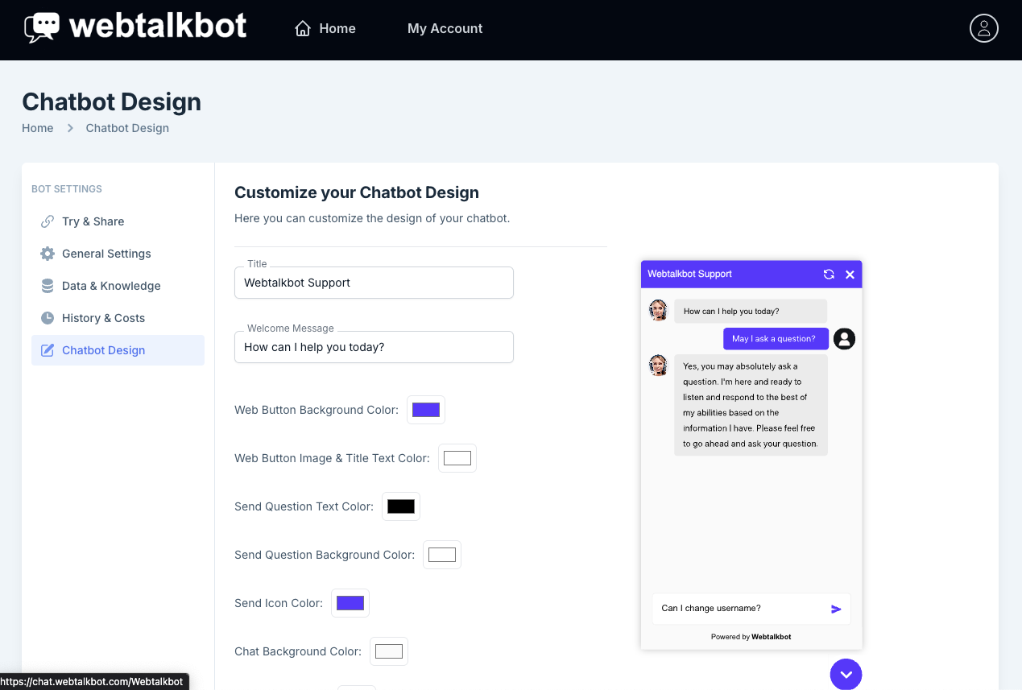Image resolution: width=1022 pixels, height=690 pixels.
Task: Click the 'May I ask a question?' bubble
Action: click(776, 339)
